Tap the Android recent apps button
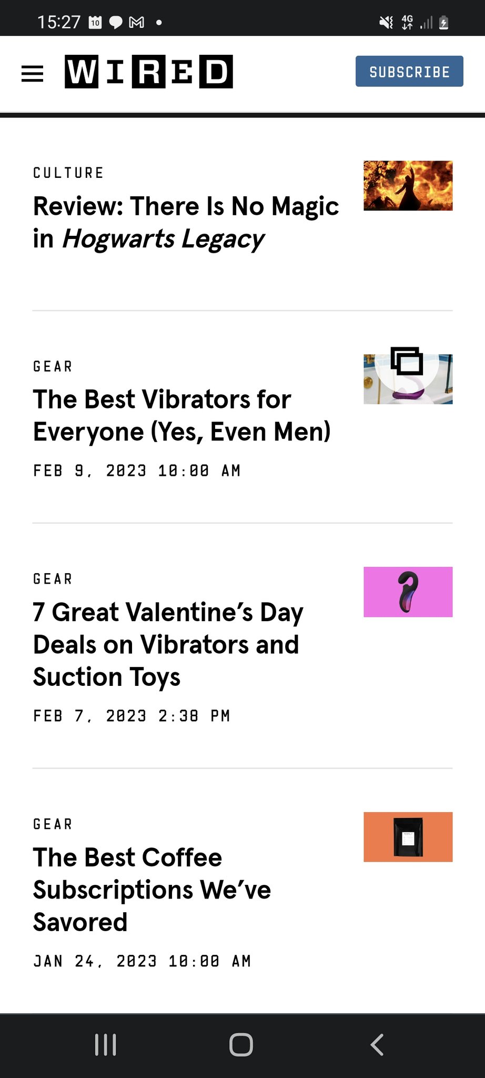 [105, 1045]
